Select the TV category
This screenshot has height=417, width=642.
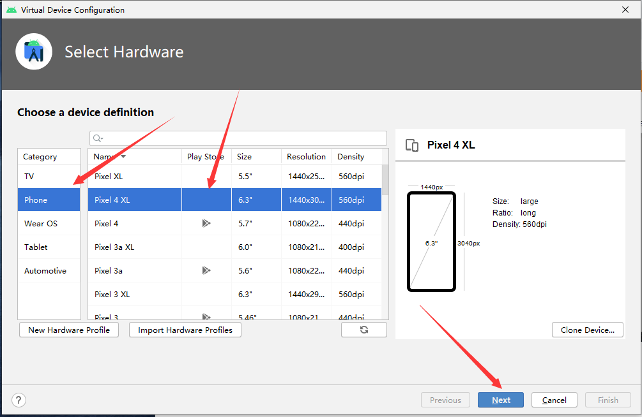pyautogui.click(x=49, y=176)
